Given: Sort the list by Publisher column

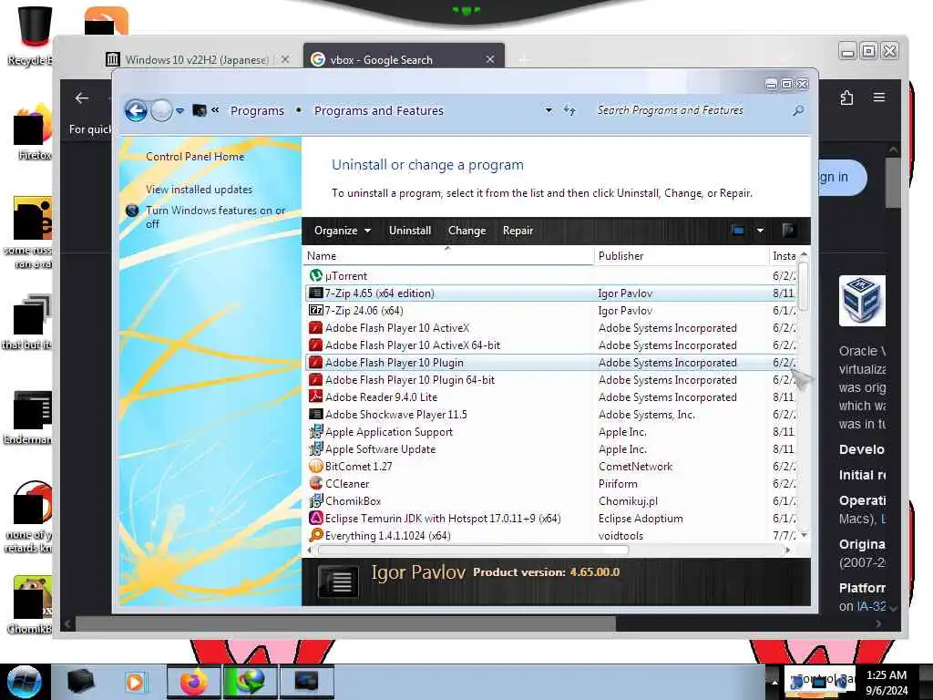Looking at the screenshot, I should point(682,256).
